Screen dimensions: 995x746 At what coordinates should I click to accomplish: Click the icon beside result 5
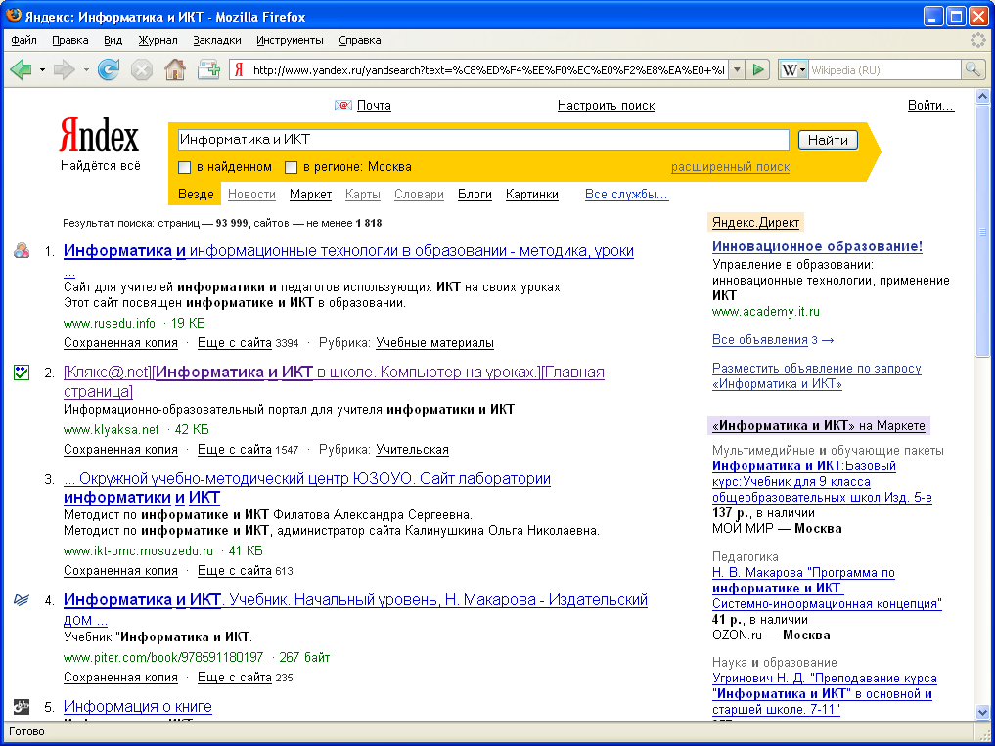[22, 706]
